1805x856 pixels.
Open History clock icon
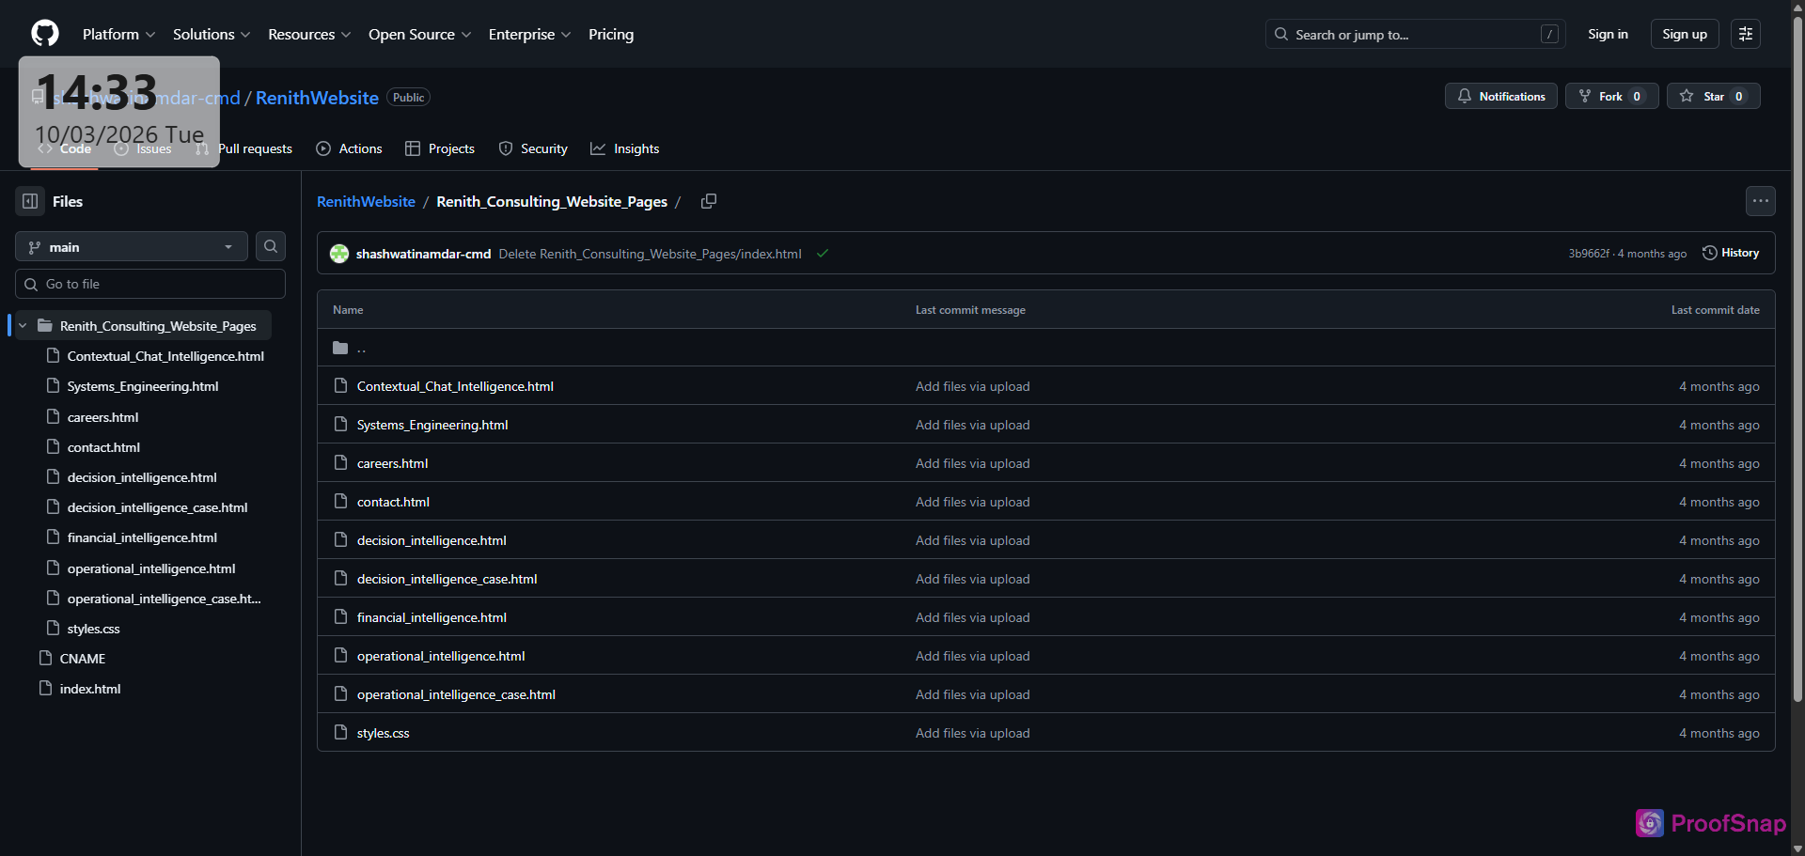coord(1710,253)
